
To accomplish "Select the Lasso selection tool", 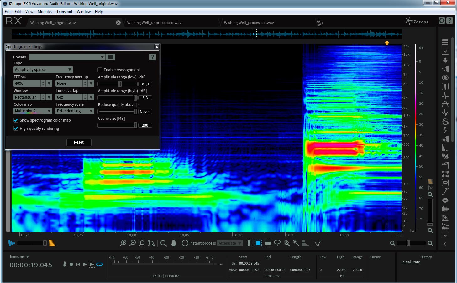I will [277, 243].
